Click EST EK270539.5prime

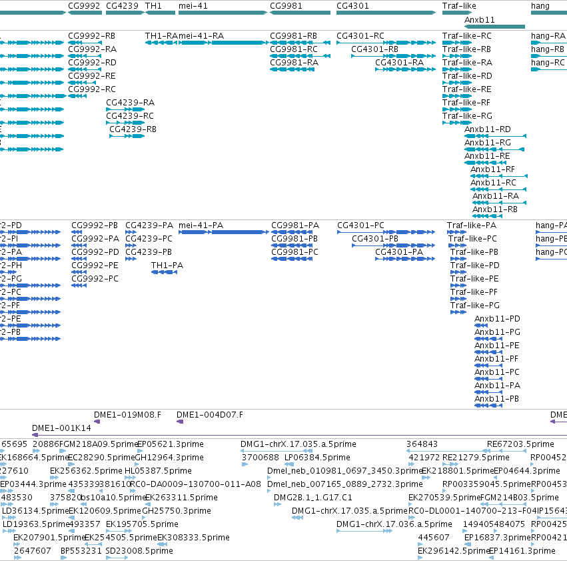coord(444,498)
